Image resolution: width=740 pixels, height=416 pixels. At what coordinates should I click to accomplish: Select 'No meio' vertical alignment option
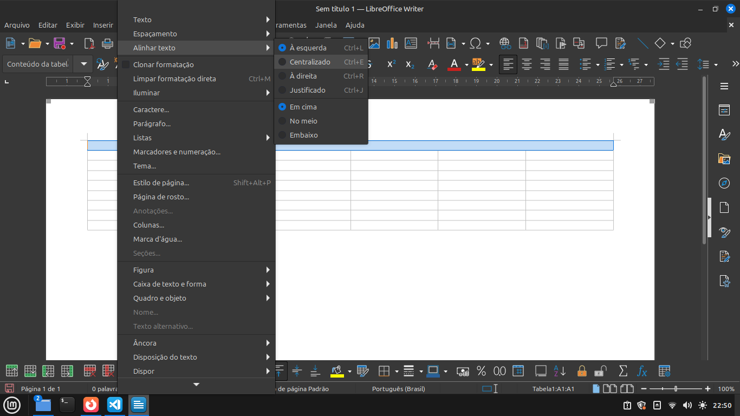click(x=321, y=121)
